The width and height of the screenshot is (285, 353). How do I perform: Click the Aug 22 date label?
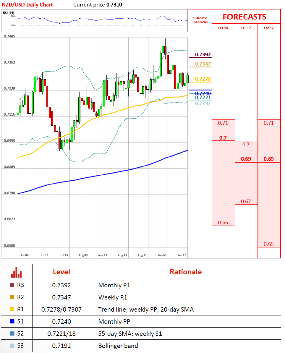(x=122, y=255)
